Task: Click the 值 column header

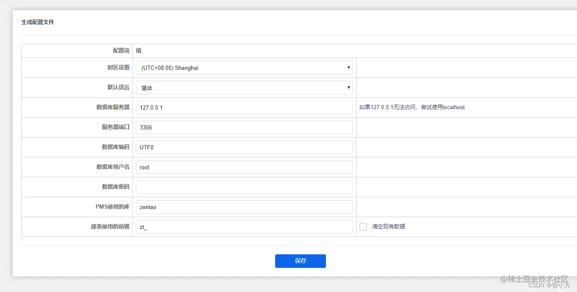Action: (x=139, y=50)
